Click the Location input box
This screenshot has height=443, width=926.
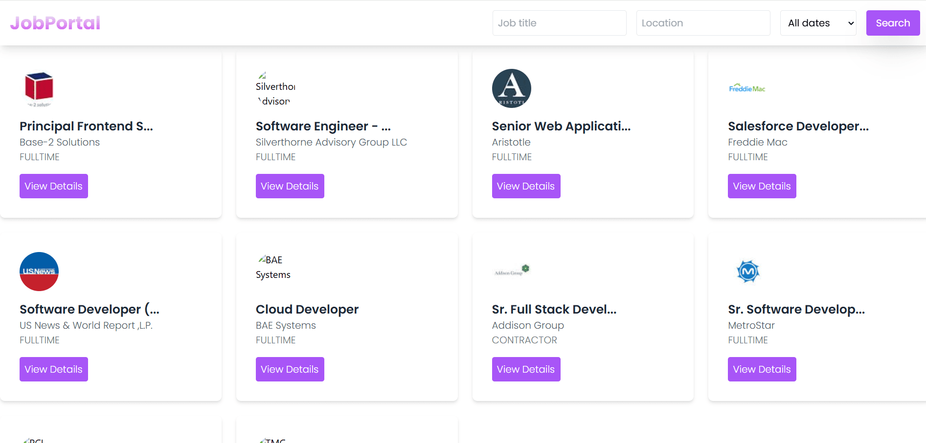tap(703, 22)
